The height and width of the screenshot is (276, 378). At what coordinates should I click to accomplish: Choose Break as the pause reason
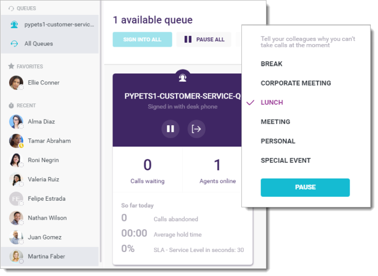click(x=272, y=64)
